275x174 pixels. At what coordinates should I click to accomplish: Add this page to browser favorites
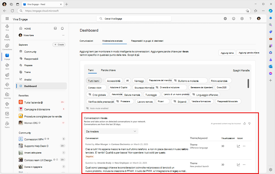[247, 11]
